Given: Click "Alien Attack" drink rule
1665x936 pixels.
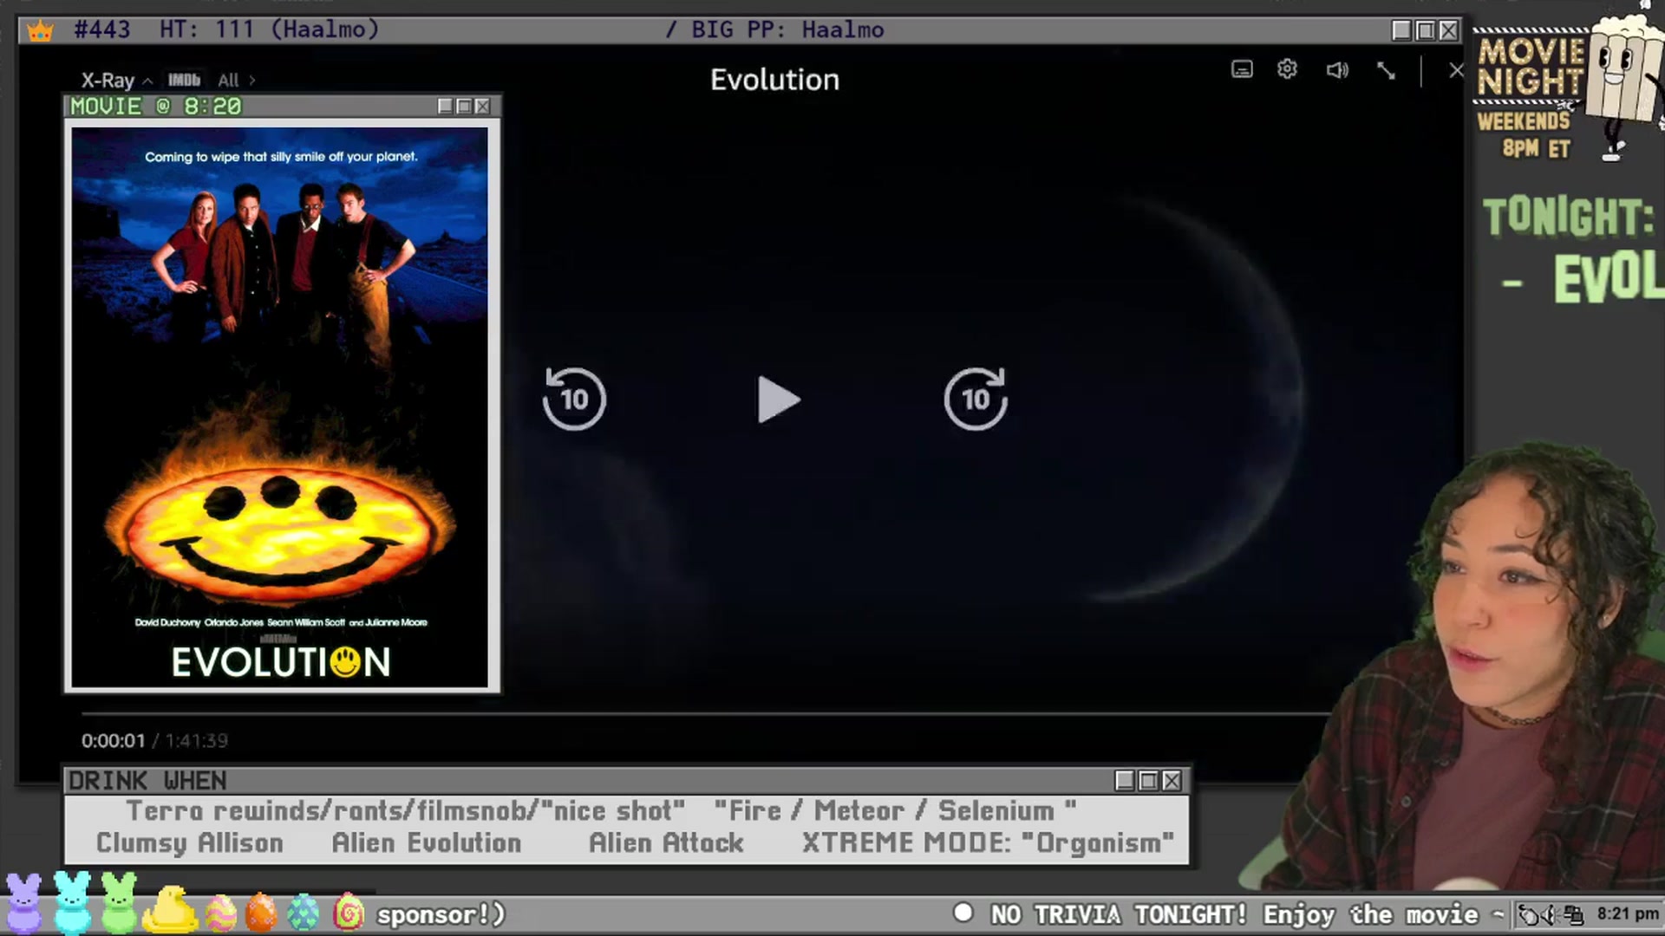Looking at the screenshot, I should point(666,843).
